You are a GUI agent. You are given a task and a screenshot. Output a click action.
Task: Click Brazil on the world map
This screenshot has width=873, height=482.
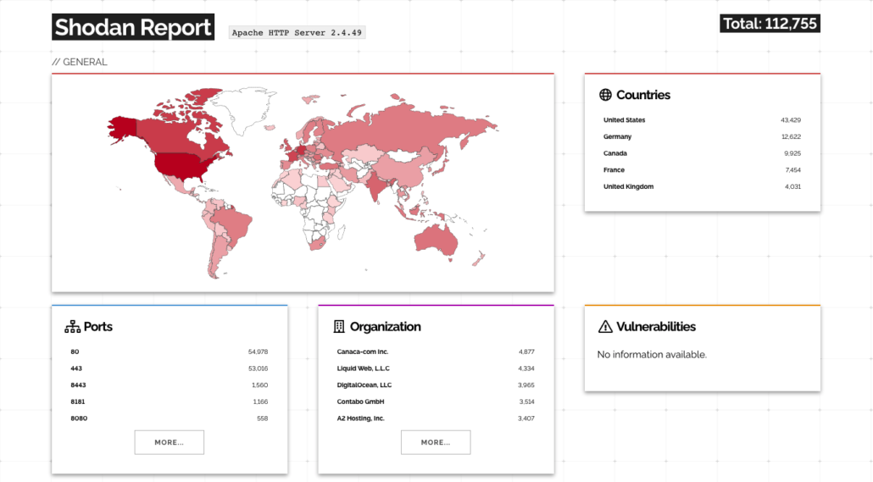click(232, 224)
